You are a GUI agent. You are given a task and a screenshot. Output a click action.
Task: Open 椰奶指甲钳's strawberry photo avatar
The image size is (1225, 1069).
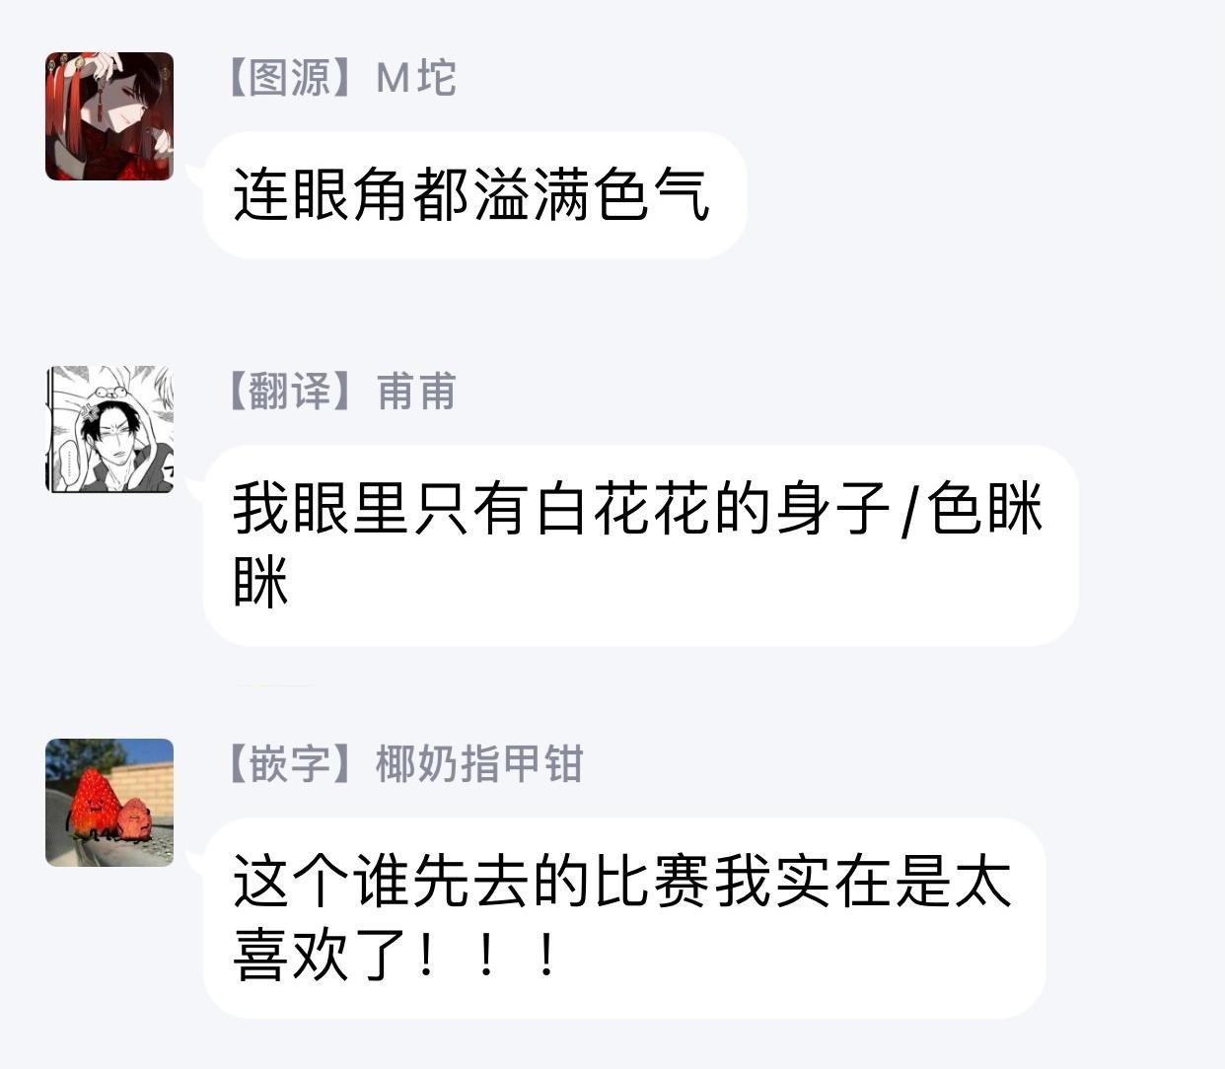(109, 802)
